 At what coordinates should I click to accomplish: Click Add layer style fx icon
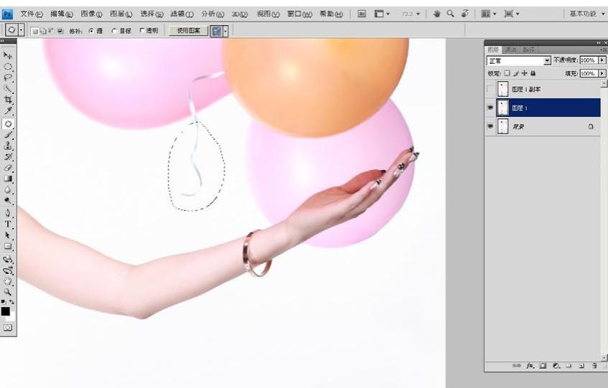pyautogui.click(x=530, y=366)
